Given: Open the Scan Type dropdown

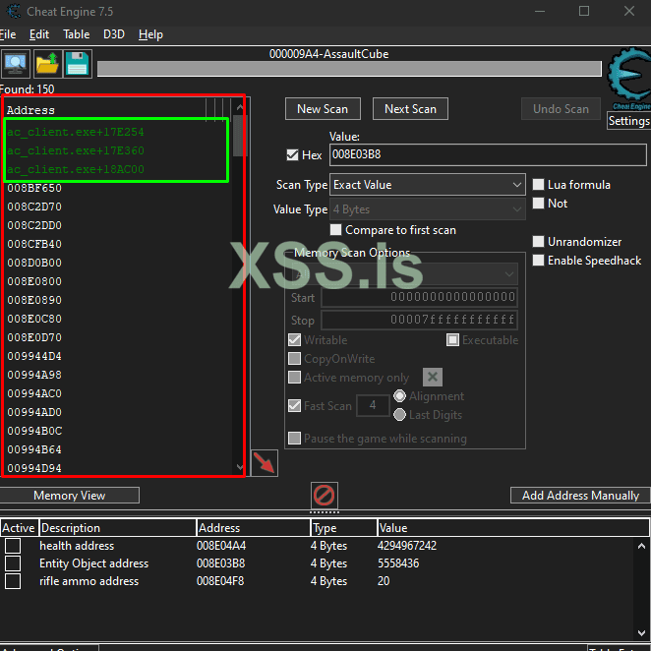Looking at the screenshot, I should tap(427, 185).
